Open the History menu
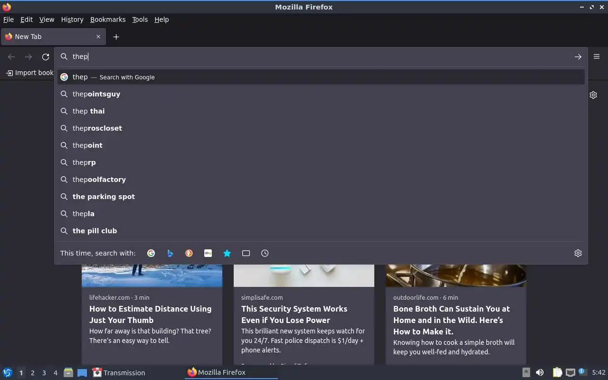Screen dimensions: 608x380 (72, 19)
